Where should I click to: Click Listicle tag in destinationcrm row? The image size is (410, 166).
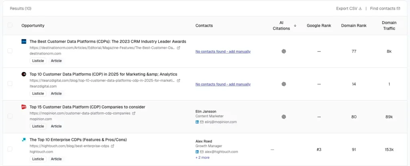point(38,61)
